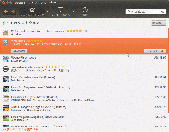The height and width of the screenshot is (132, 169).
Task: Expand the インストール済み dropdown arrow
Action: pyautogui.click(x=73, y=12)
